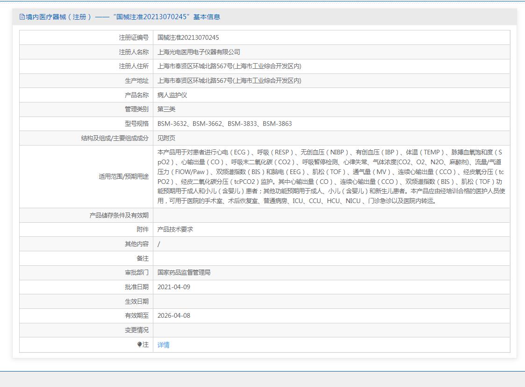525x387 pixels.
Task: Click the 生产地址 label
Action: pyautogui.click(x=137, y=81)
